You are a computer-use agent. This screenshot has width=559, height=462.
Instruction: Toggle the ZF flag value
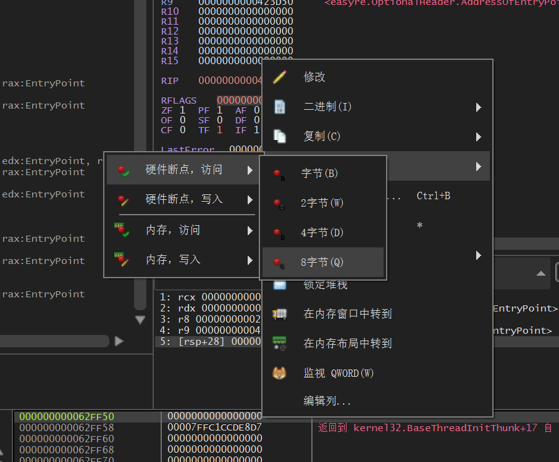pos(182,110)
